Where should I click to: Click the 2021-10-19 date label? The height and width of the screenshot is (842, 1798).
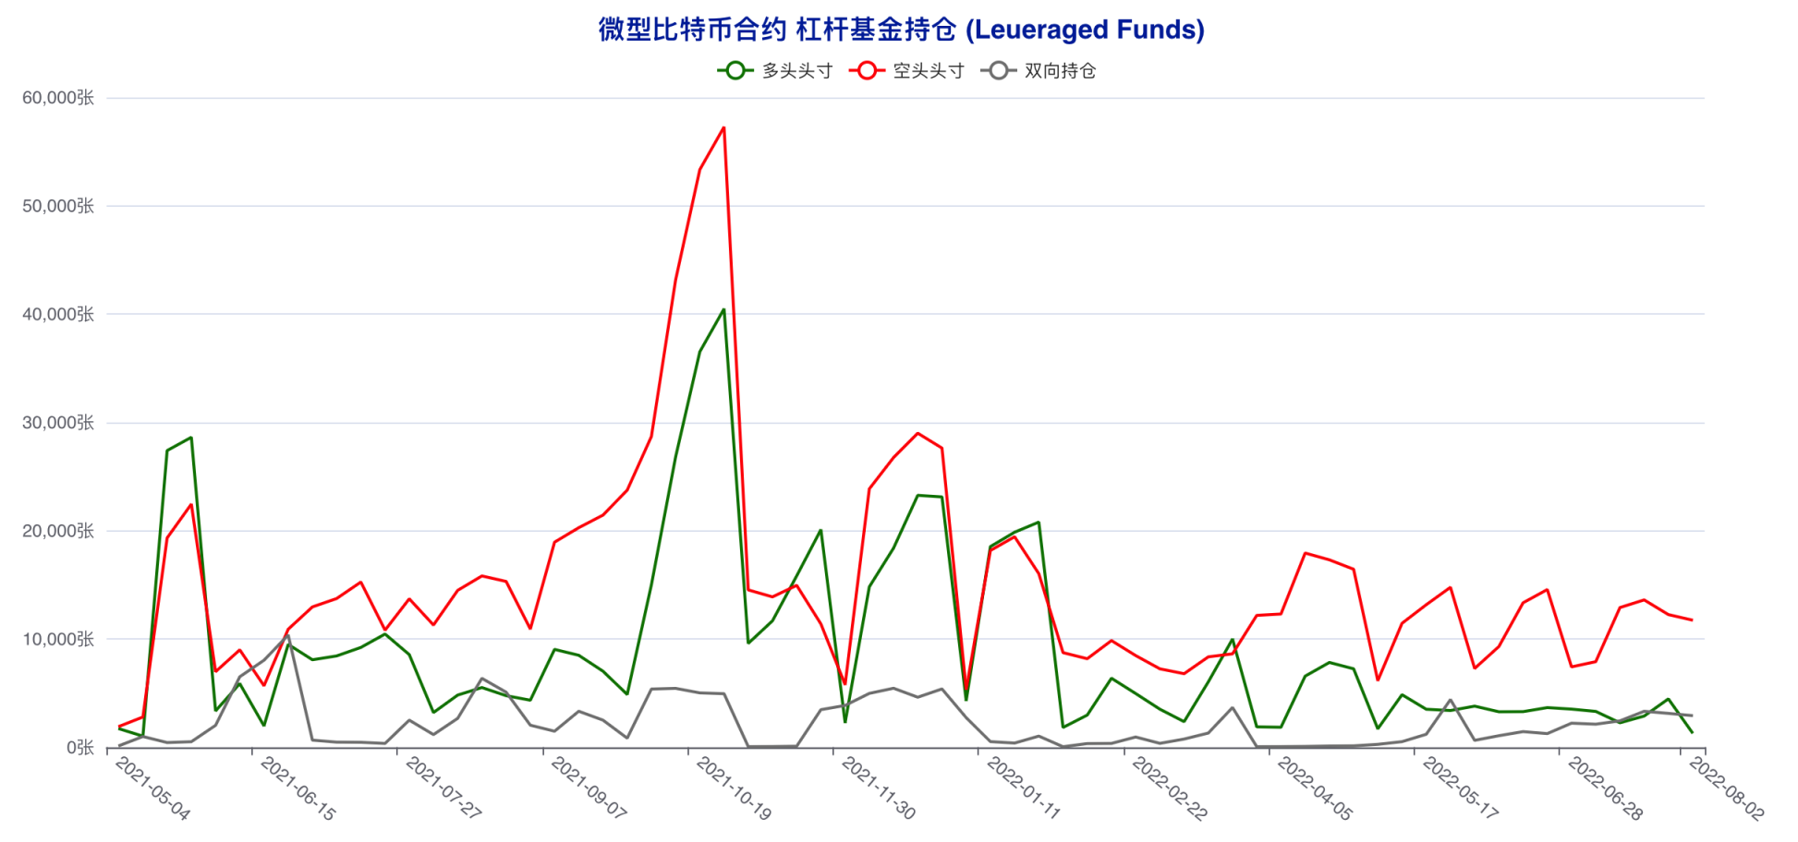[734, 788]
